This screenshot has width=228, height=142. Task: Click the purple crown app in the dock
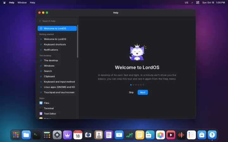coord(67,135)
